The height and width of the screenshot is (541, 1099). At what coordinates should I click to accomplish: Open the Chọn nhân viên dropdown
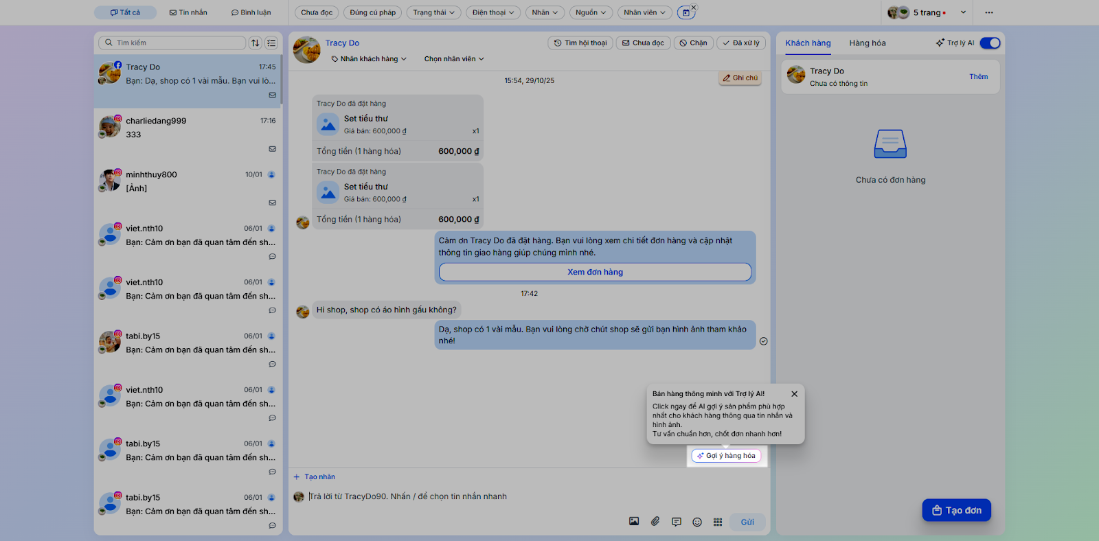tap(453, 59)
